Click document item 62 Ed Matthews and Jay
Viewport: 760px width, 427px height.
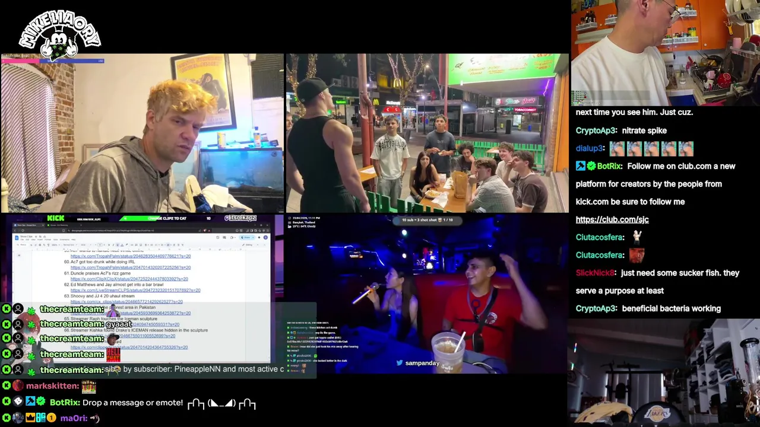coord(113,285)
